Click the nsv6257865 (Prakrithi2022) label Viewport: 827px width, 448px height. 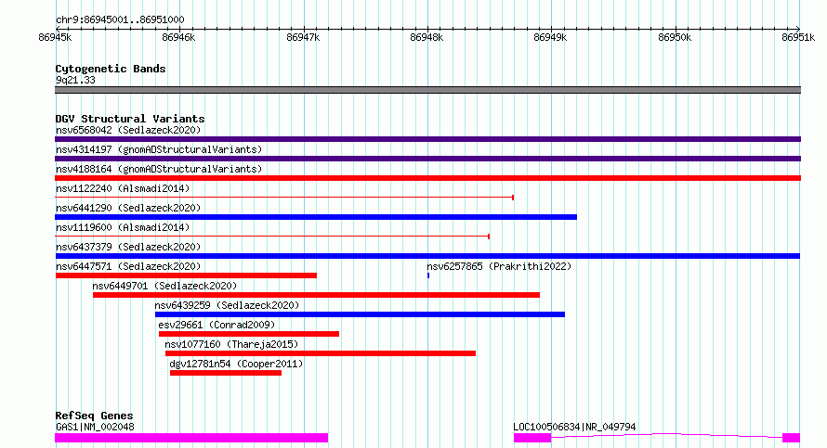(x=499, y=266)
